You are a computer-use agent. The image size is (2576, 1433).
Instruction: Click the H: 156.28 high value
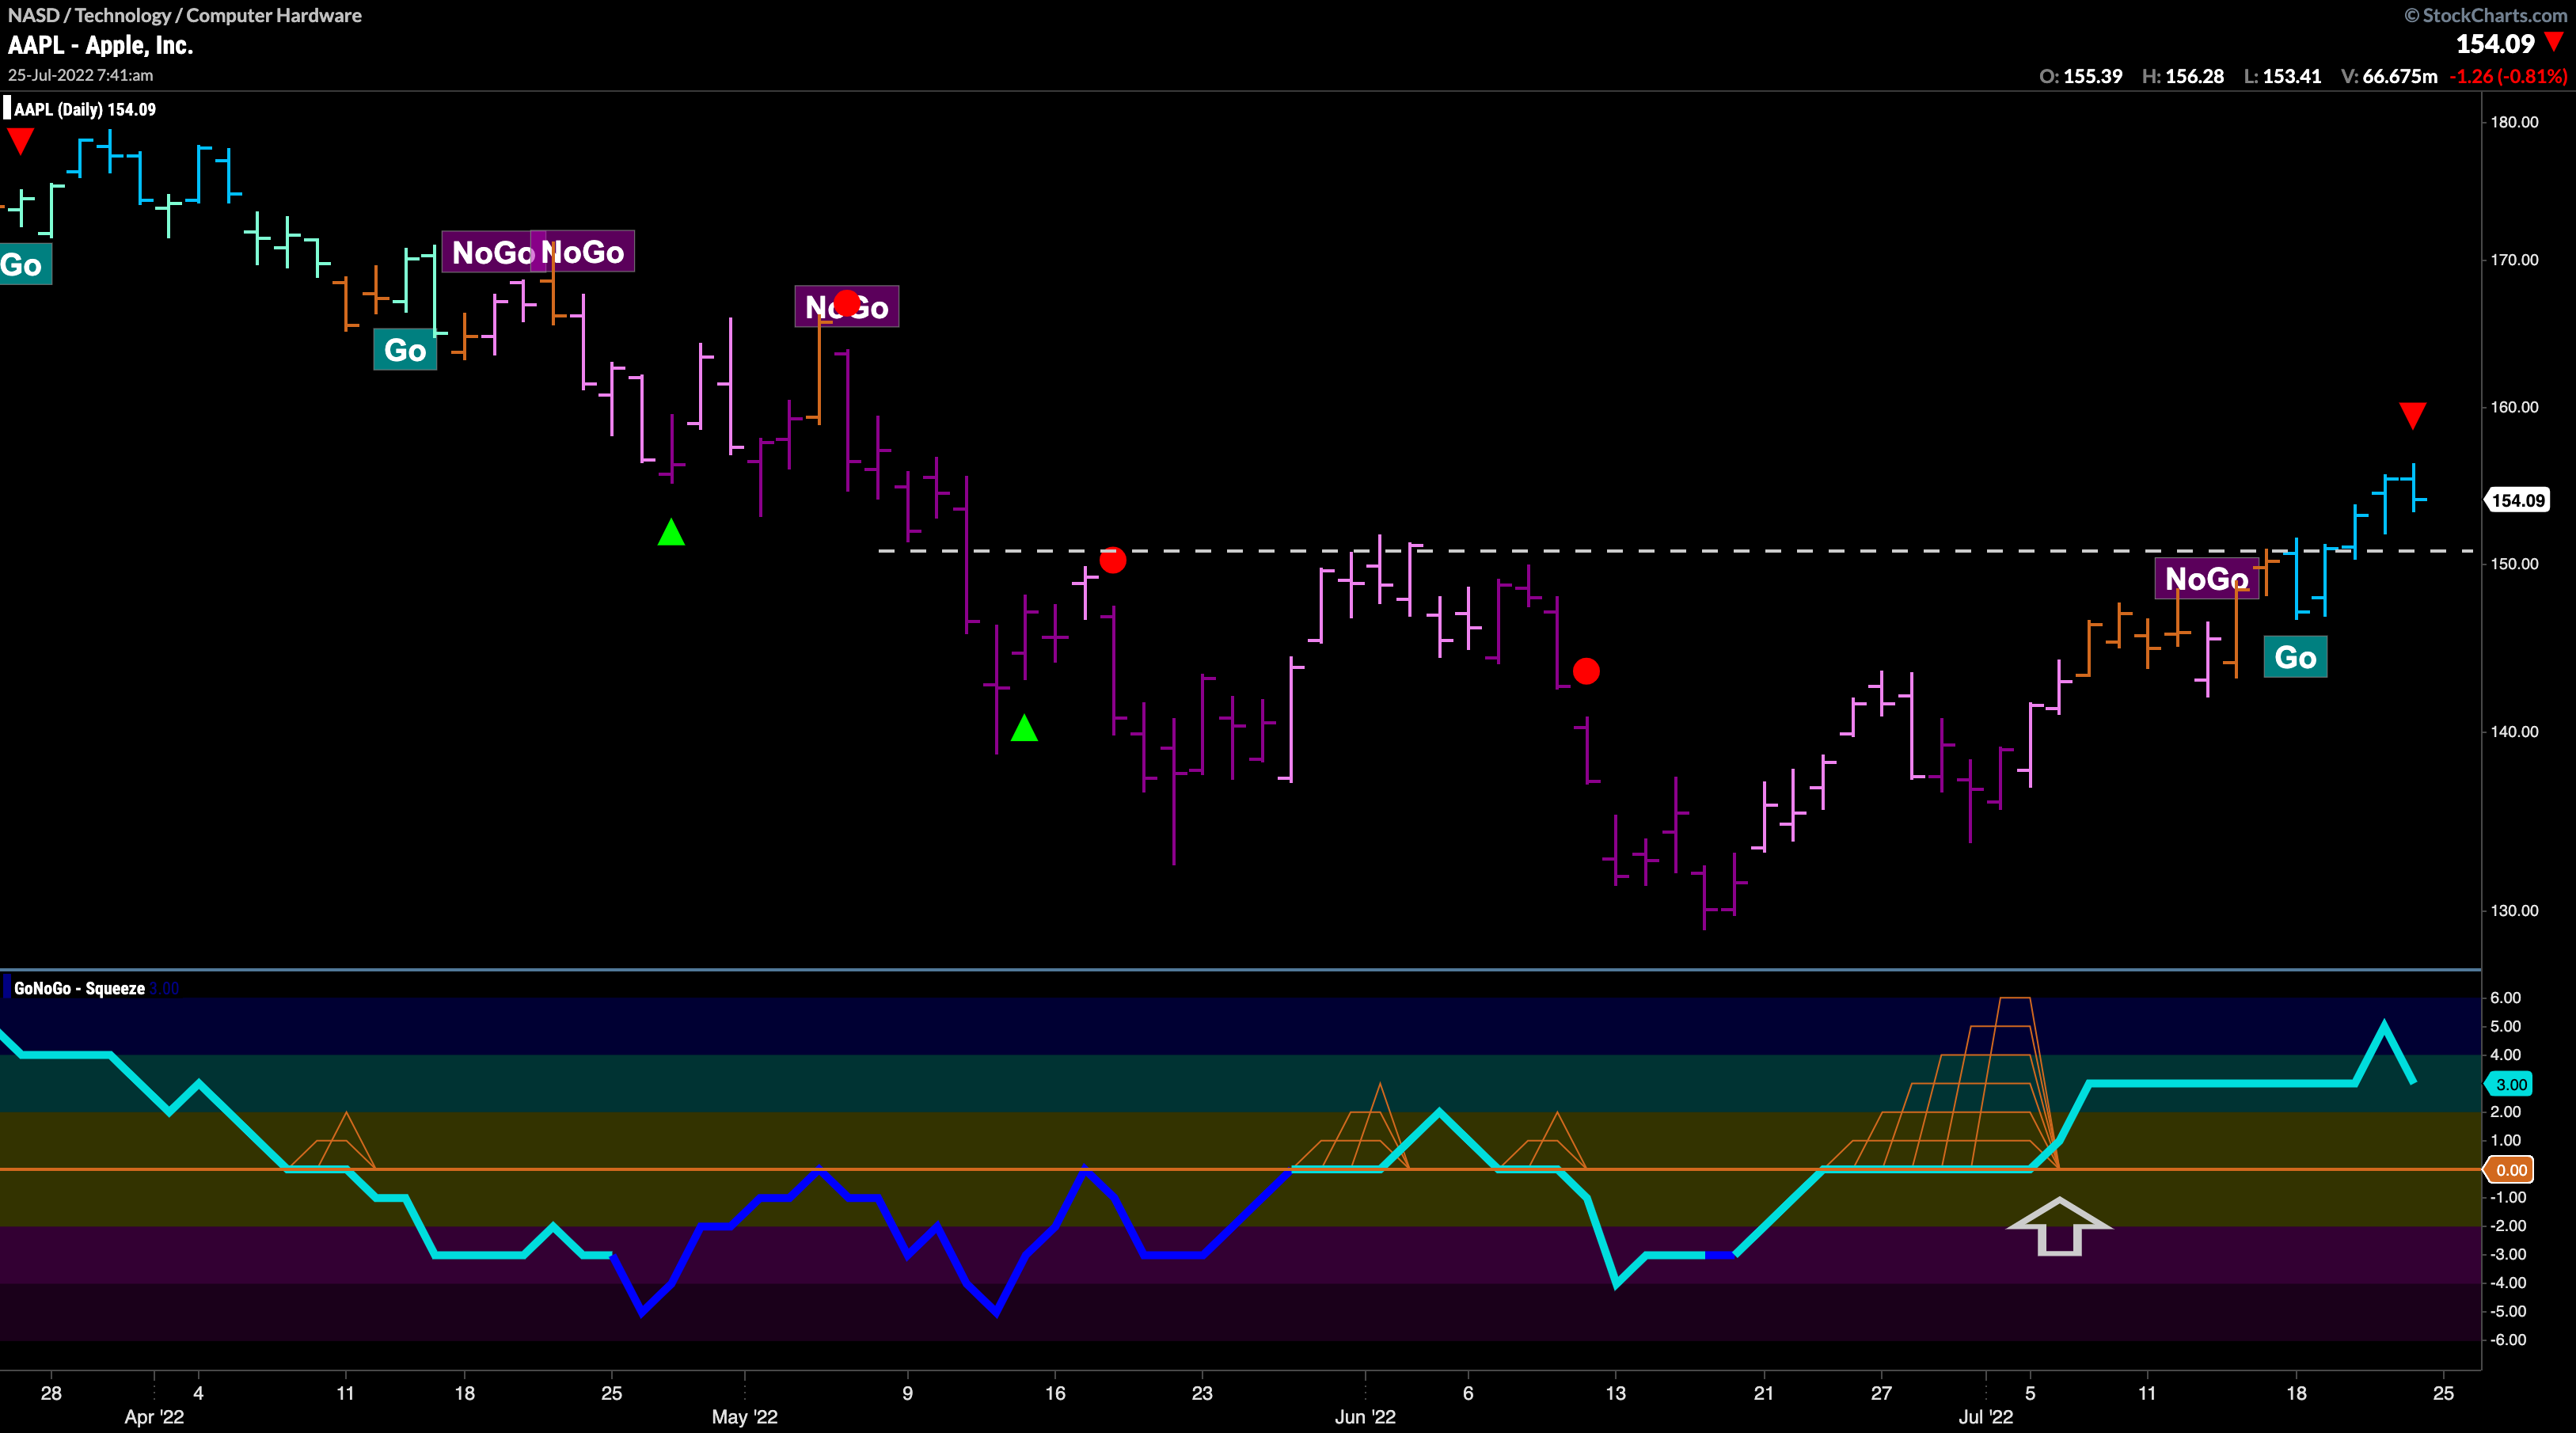(x=2183, y=76)
